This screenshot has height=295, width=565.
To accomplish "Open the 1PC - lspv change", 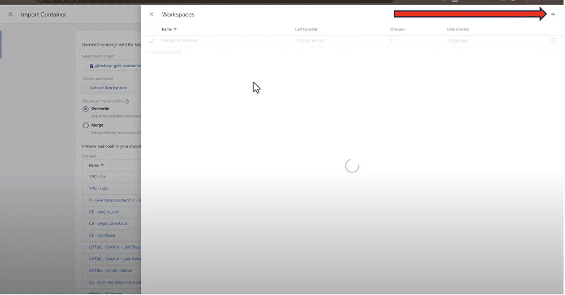I will (x=98, y=188).
